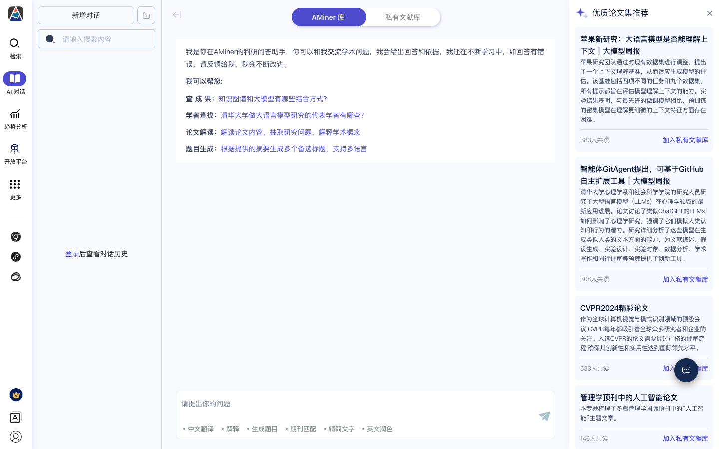This screenshot has height=449, width=719.
Task: Enable the 英文润色 quick option
Action: coord(380,429)
